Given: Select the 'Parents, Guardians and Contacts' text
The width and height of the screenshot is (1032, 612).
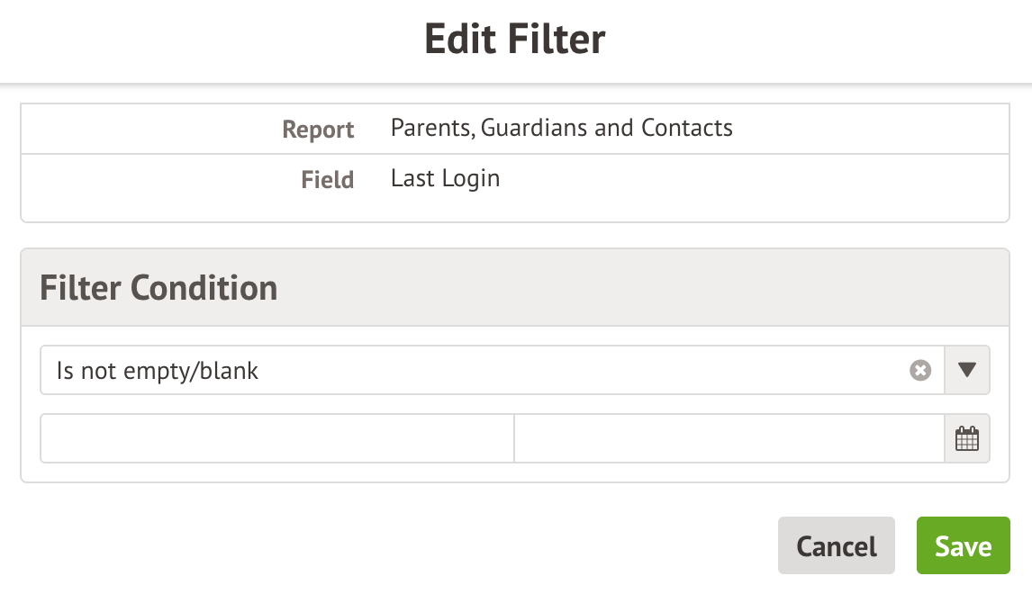Looking at the screenshot, I should point(561,128).
